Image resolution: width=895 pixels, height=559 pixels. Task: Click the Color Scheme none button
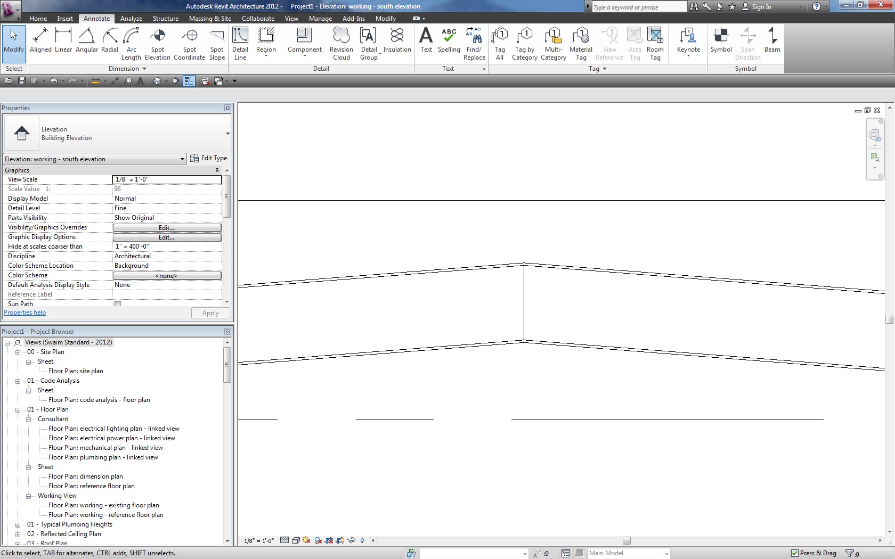coord(167,275)
